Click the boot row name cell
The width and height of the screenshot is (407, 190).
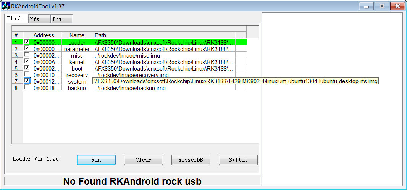pyautogui.click(x=77, y=68)
